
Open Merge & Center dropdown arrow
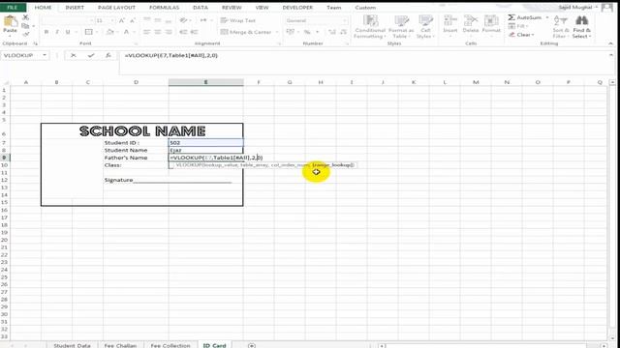pos(276,32)
